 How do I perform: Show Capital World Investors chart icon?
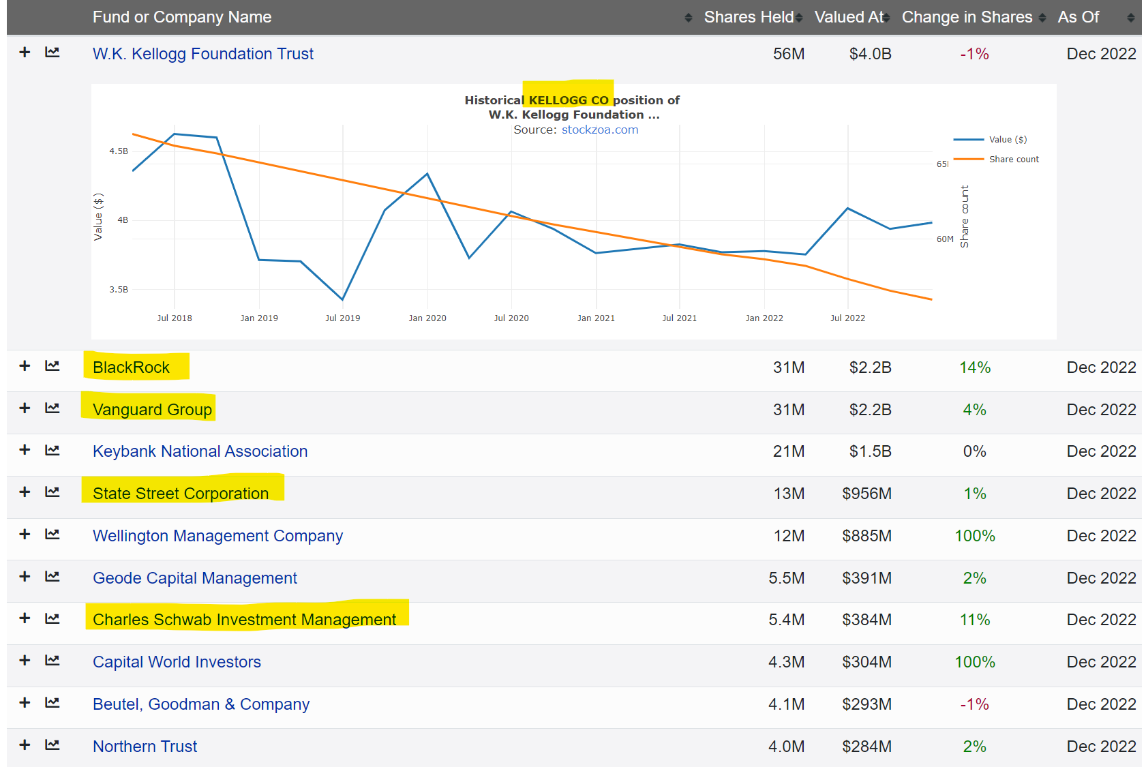pos(52,661)
